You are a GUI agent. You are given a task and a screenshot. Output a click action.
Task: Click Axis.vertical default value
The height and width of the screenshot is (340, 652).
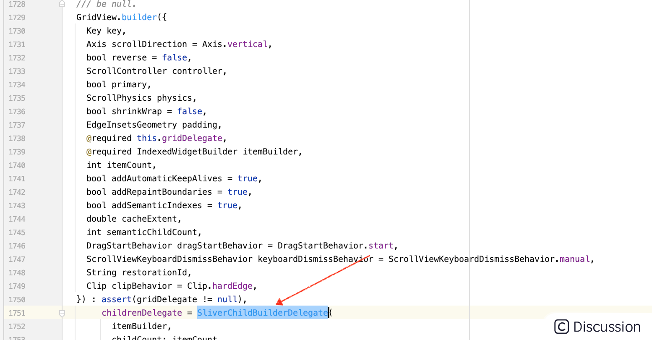235,44
